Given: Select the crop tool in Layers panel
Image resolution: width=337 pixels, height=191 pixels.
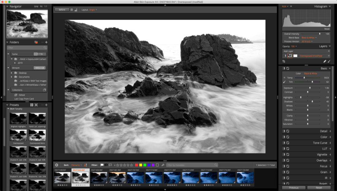Looking at the screenshot, I should pyautogui.click(x=284, y=61).
